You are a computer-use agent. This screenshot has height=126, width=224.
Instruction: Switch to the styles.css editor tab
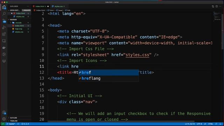pos(58,6)
